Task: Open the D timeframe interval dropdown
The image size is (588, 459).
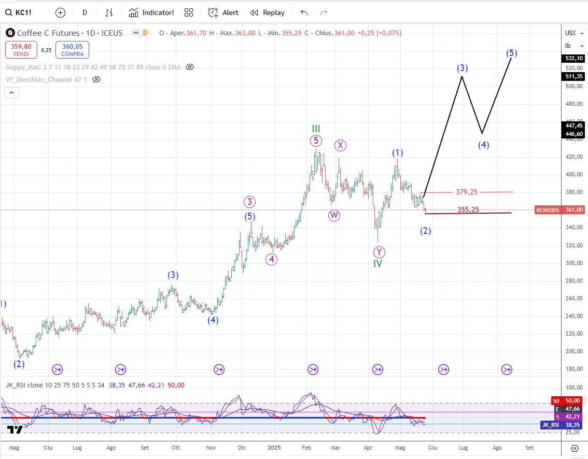Action: point(85,12)
